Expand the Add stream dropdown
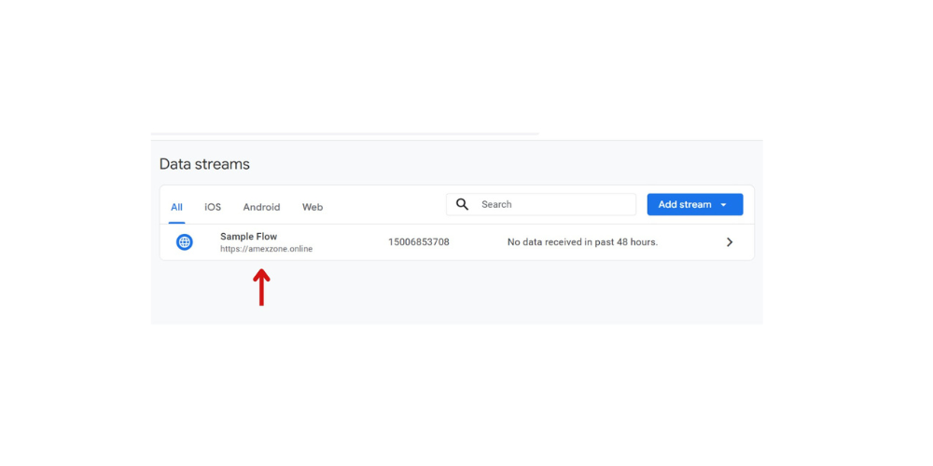The width and height of the screenshot is (933, 466). 695,204
